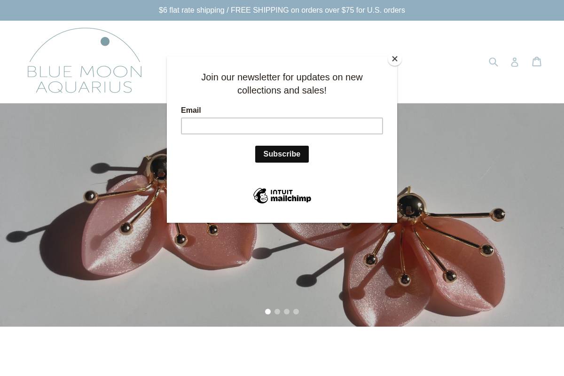Select the first slideshow dot
The image size is (564, 376).
268,312
